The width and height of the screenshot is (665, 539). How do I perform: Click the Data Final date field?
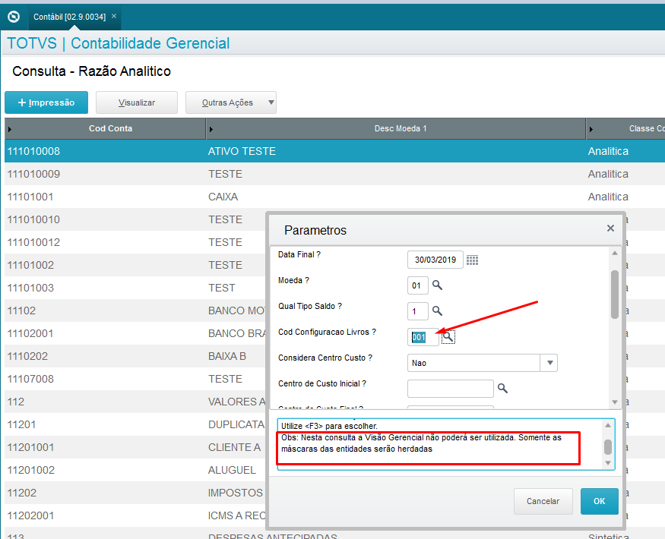pyautogui.click(x=435, y=260)
